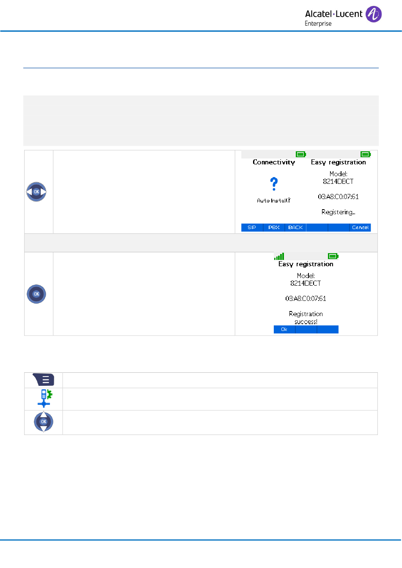The height and width of the screenshot is (568, 402).
Task: Click the menu key icon
Action: [44, 380]
